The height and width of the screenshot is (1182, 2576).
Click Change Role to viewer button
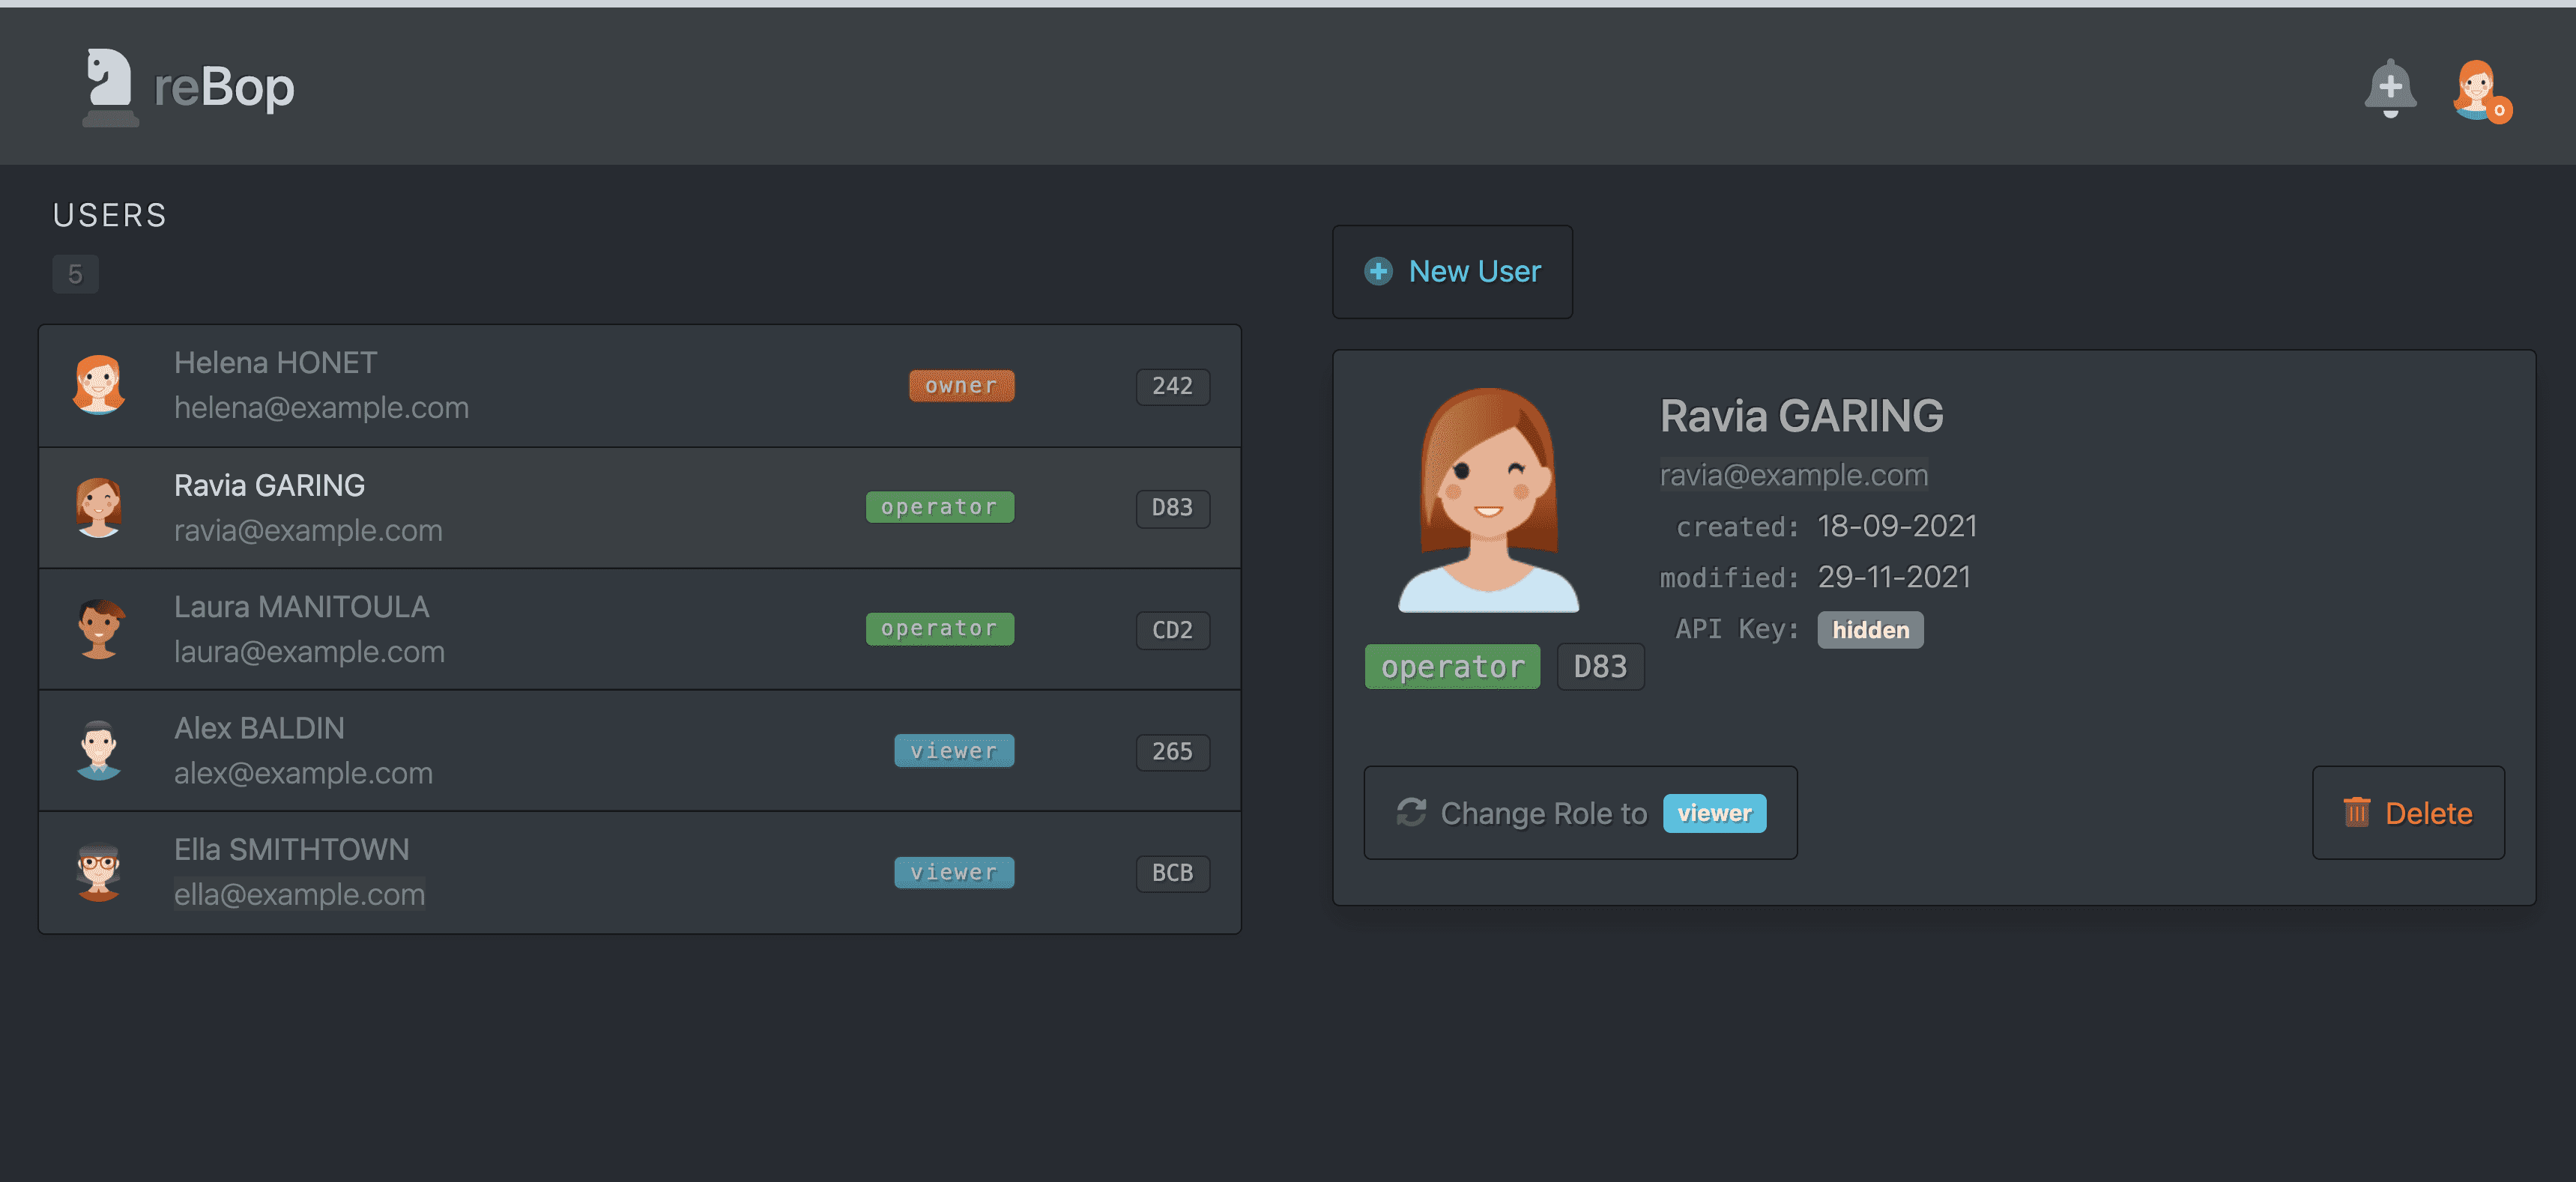point(1580,812)
